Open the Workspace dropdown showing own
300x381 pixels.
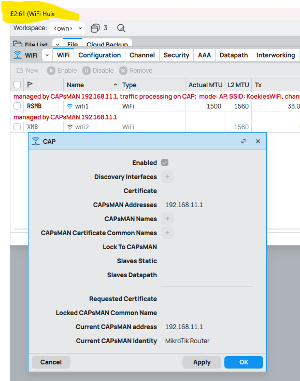(x=67, y=28)
